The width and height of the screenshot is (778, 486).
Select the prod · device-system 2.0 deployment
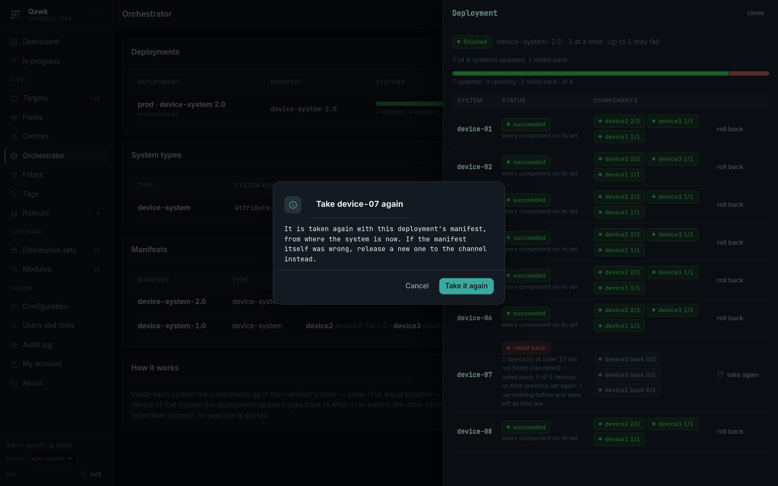181,104
